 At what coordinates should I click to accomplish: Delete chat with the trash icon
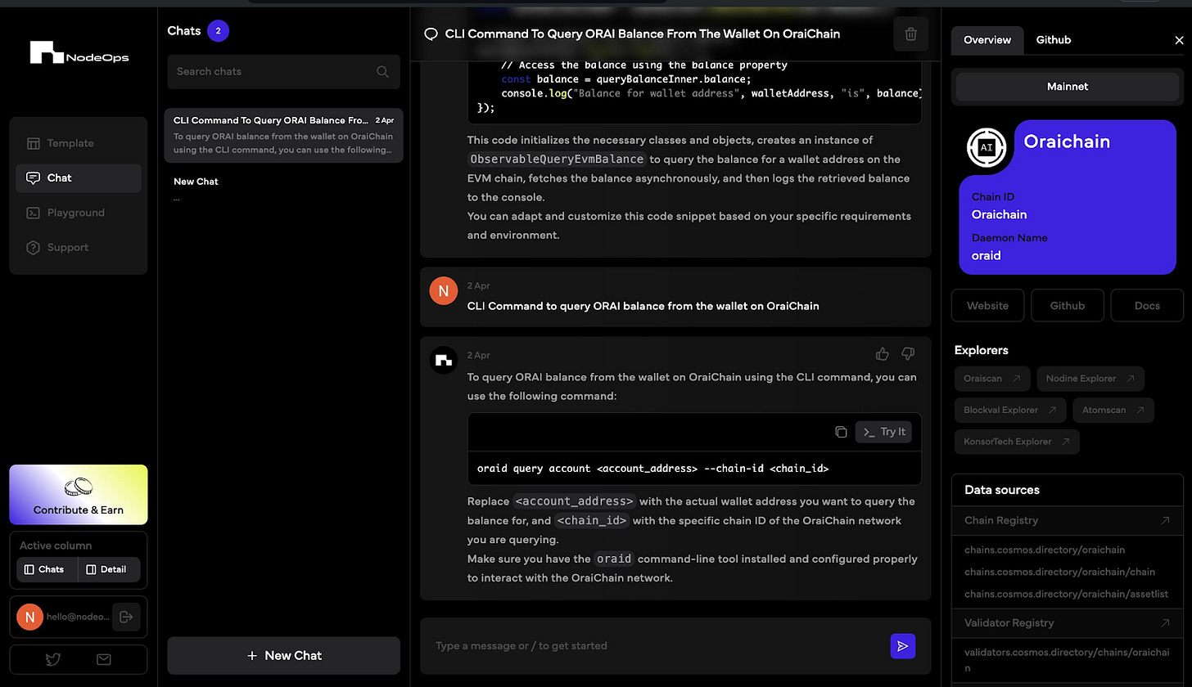[x=910, y=34]
